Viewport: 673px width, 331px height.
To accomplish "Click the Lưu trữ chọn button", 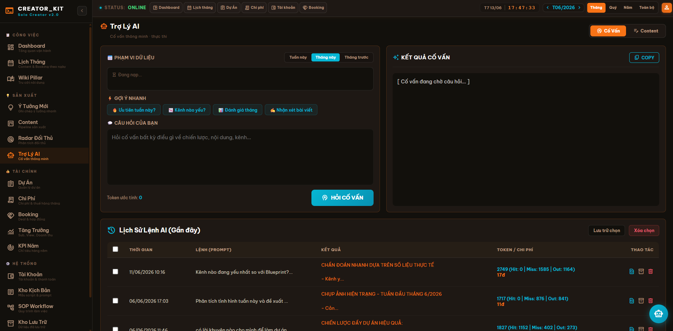I will (x=607, y=230).
